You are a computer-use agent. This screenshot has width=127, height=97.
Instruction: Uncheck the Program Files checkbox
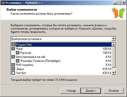point(13,44)
